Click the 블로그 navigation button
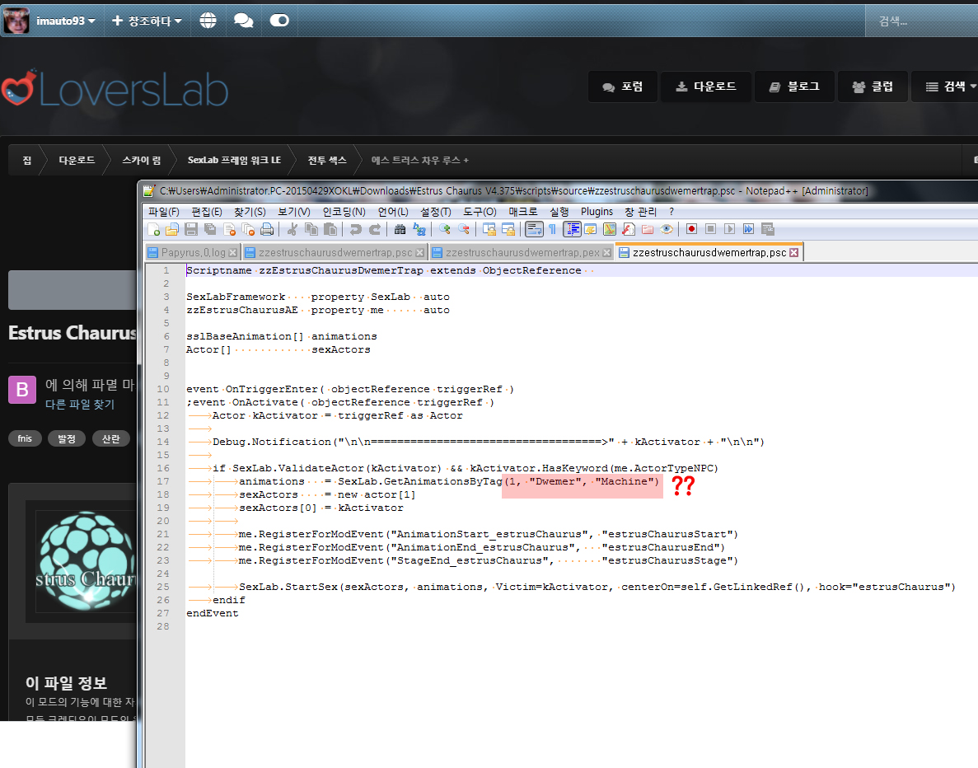 point(793,87)
